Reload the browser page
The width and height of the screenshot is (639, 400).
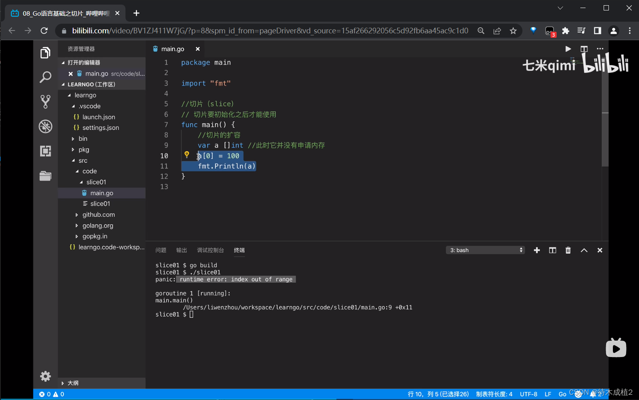coord(44,31)
